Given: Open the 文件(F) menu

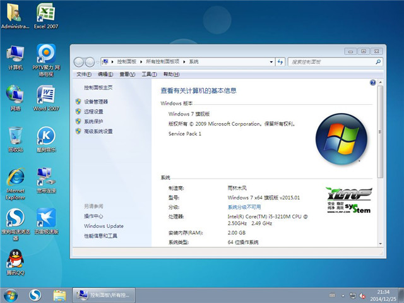Looking at the screenshot, I should click(x=84, y=74).
